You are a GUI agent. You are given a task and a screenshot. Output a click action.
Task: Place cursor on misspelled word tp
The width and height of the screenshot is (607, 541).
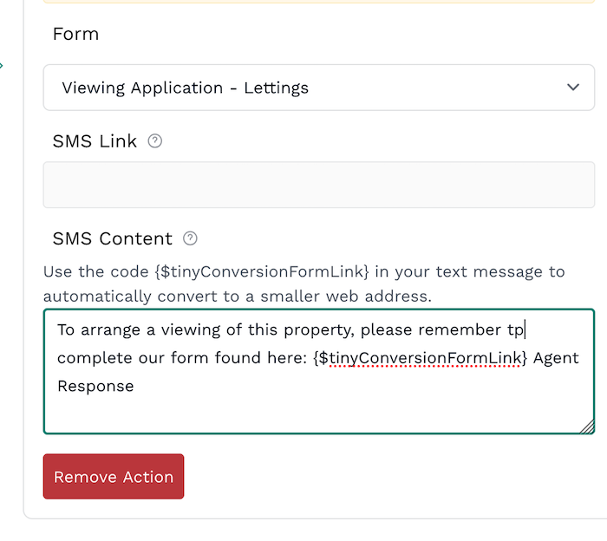(515, 329)
